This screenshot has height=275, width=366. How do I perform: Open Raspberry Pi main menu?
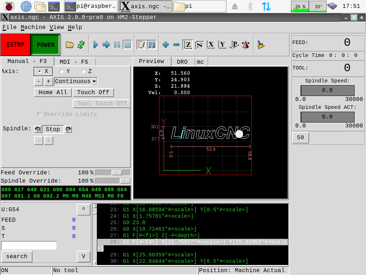[x=9, y=6]
